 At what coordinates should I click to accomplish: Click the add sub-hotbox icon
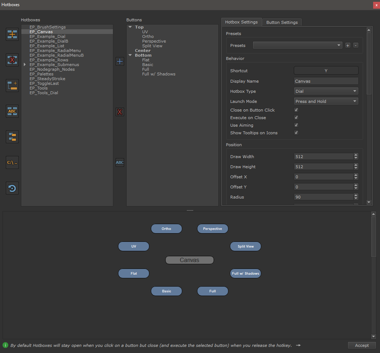[x=12, y=86]
